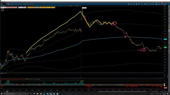Click the taskbar clock
Viewport: 170px width, 95px height.
coord(164,94)
